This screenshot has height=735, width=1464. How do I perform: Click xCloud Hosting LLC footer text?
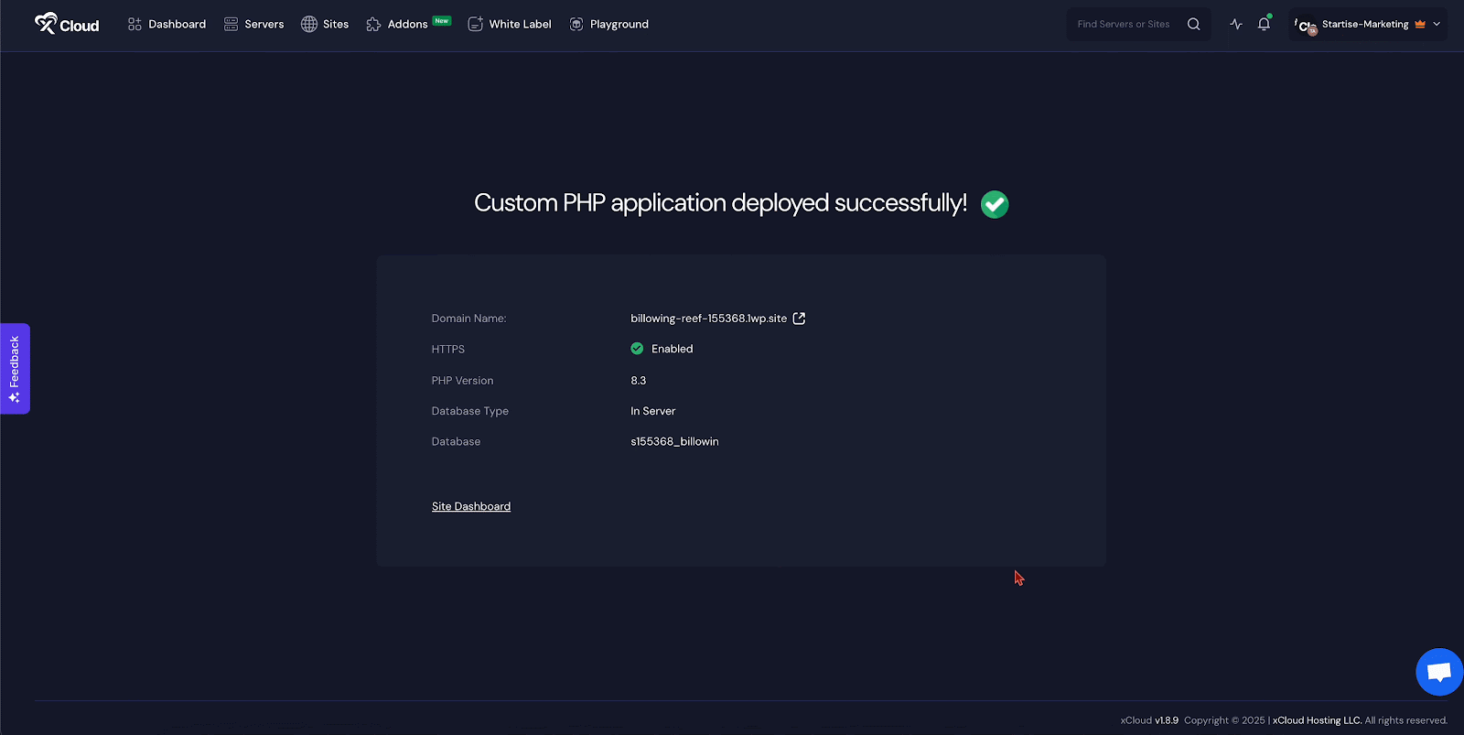[x=1317, y=720]
